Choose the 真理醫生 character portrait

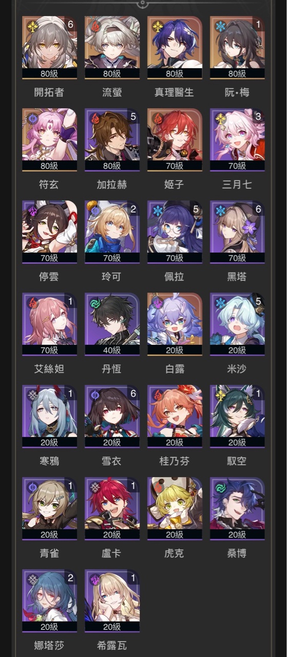coord(175,48)
